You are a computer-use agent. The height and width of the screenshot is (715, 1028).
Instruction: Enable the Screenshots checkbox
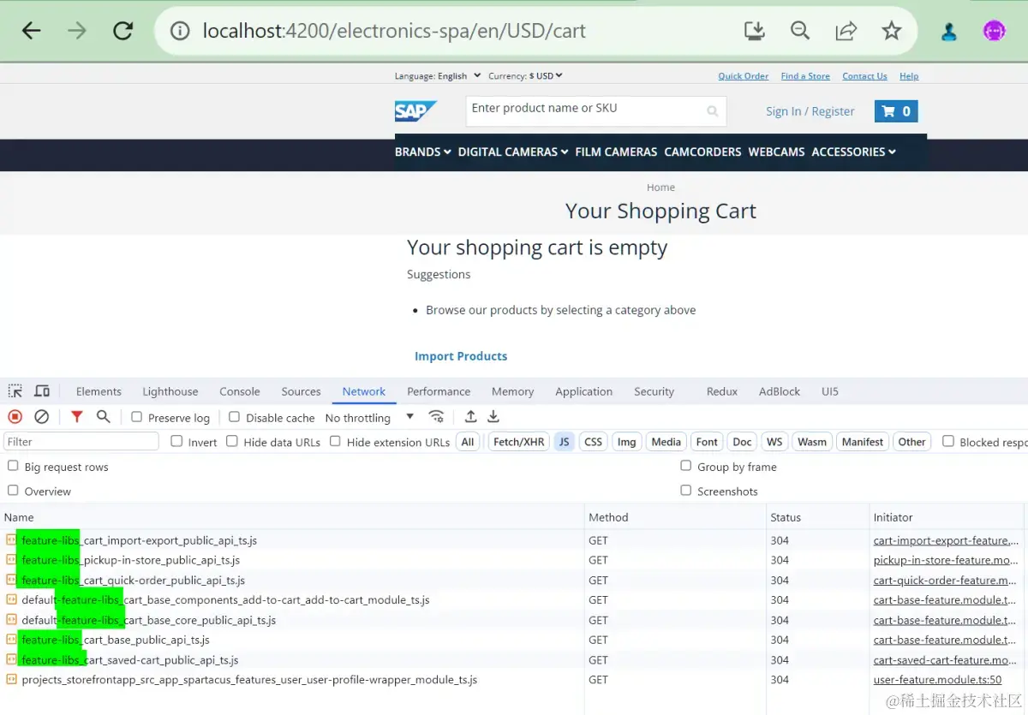click(686, 491)
